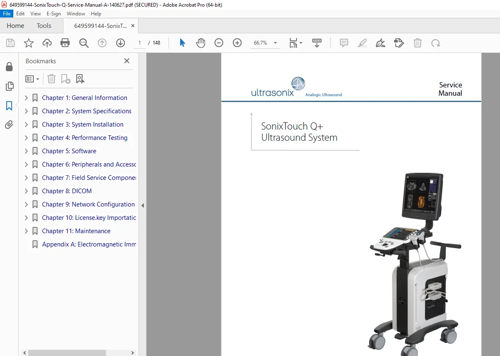Add new bookmark icon

[65, 79]
